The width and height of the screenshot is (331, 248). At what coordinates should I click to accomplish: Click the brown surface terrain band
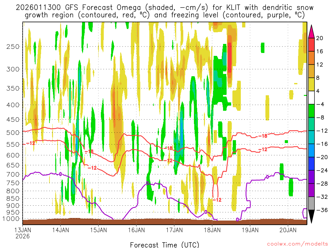point(165,222)
